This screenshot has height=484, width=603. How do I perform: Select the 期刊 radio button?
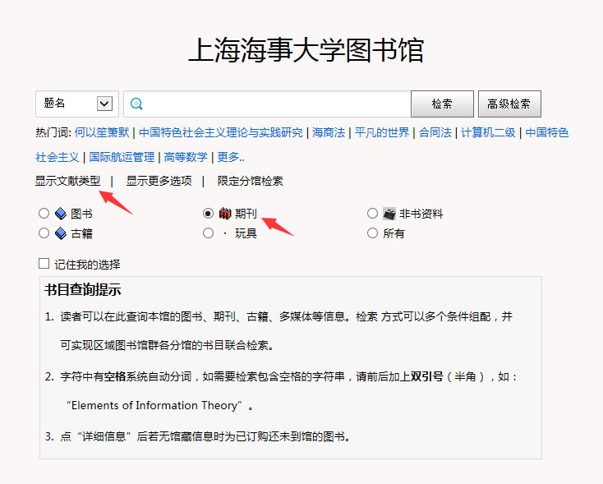pos(208,213)
